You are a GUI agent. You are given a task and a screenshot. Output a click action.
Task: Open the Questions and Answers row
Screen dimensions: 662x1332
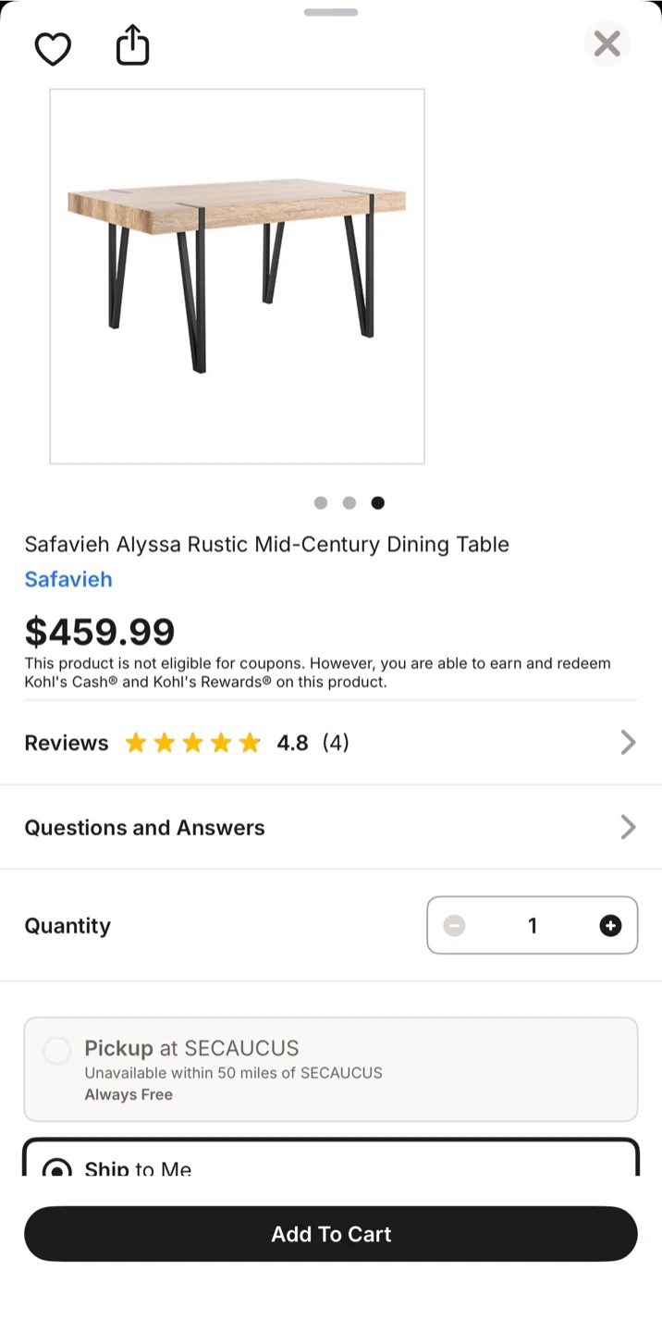click(x=145, y=827)
